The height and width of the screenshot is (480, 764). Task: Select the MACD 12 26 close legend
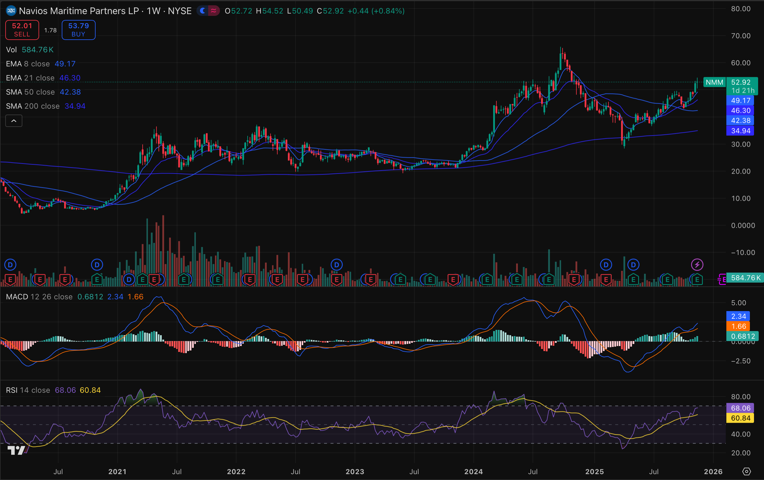pos(39,297)
